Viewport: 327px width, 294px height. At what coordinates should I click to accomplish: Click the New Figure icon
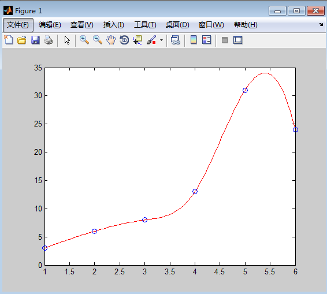[x=9, y=40]
